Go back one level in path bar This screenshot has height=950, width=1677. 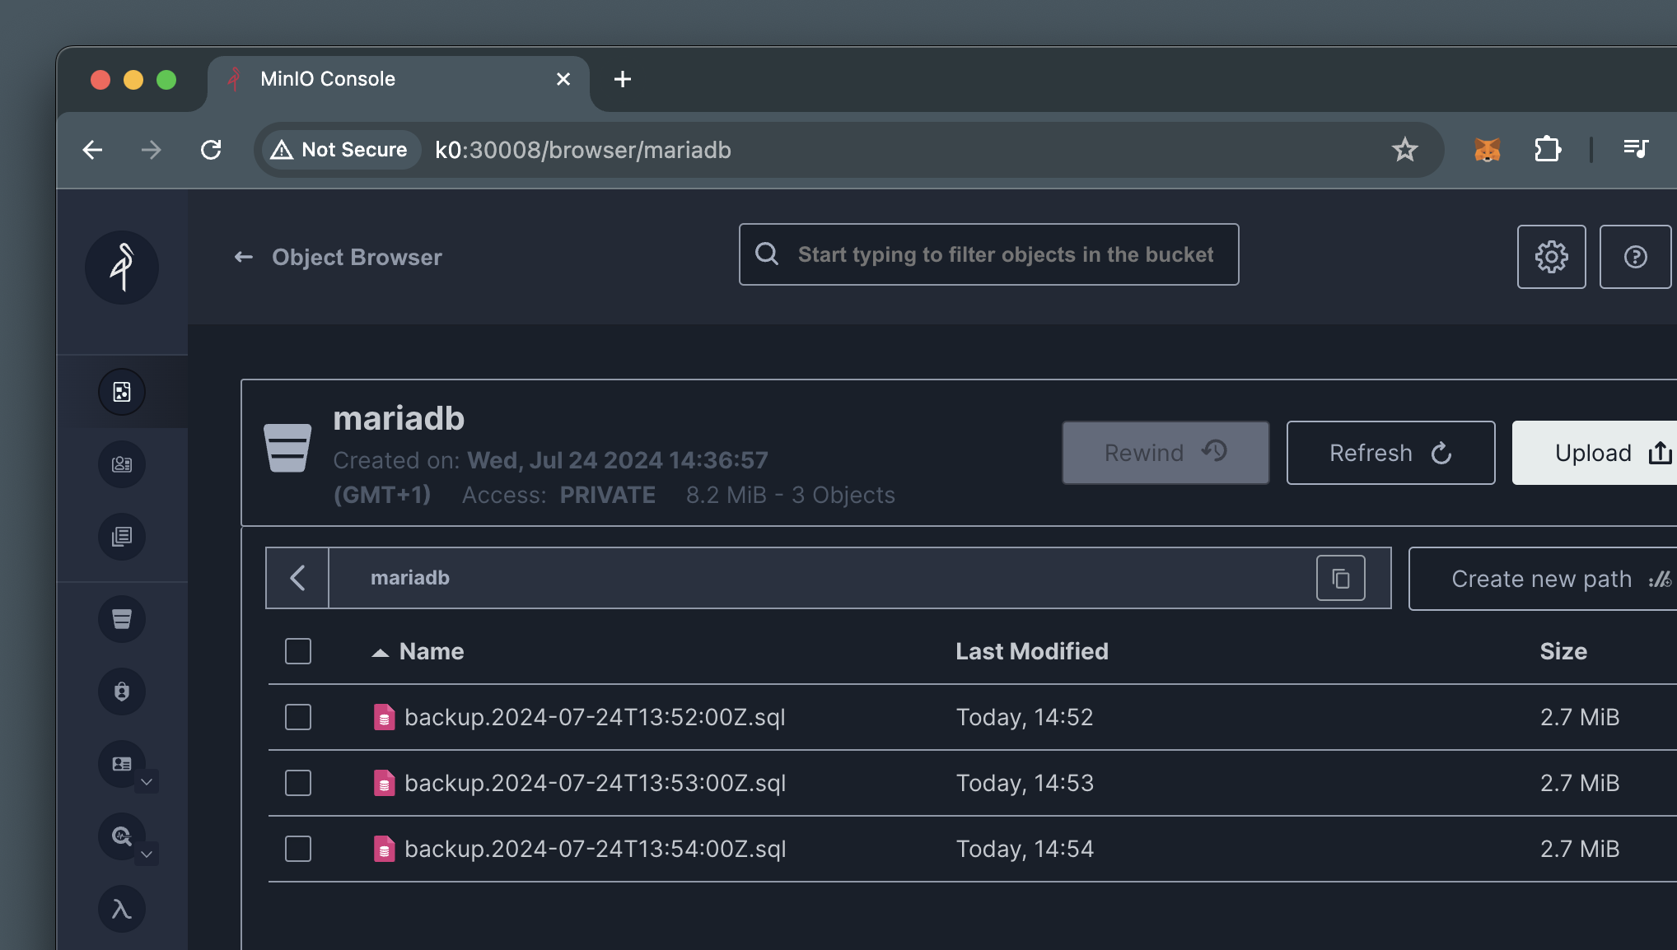297,578
